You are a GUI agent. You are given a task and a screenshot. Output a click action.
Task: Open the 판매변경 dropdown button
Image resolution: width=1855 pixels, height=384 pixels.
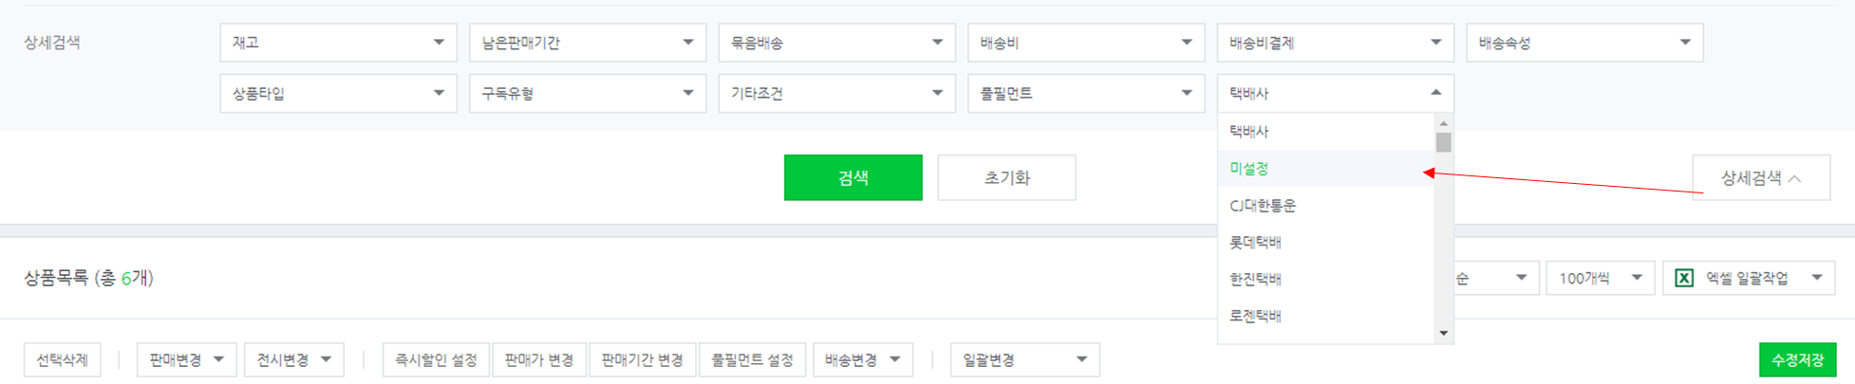coord(186,359)
